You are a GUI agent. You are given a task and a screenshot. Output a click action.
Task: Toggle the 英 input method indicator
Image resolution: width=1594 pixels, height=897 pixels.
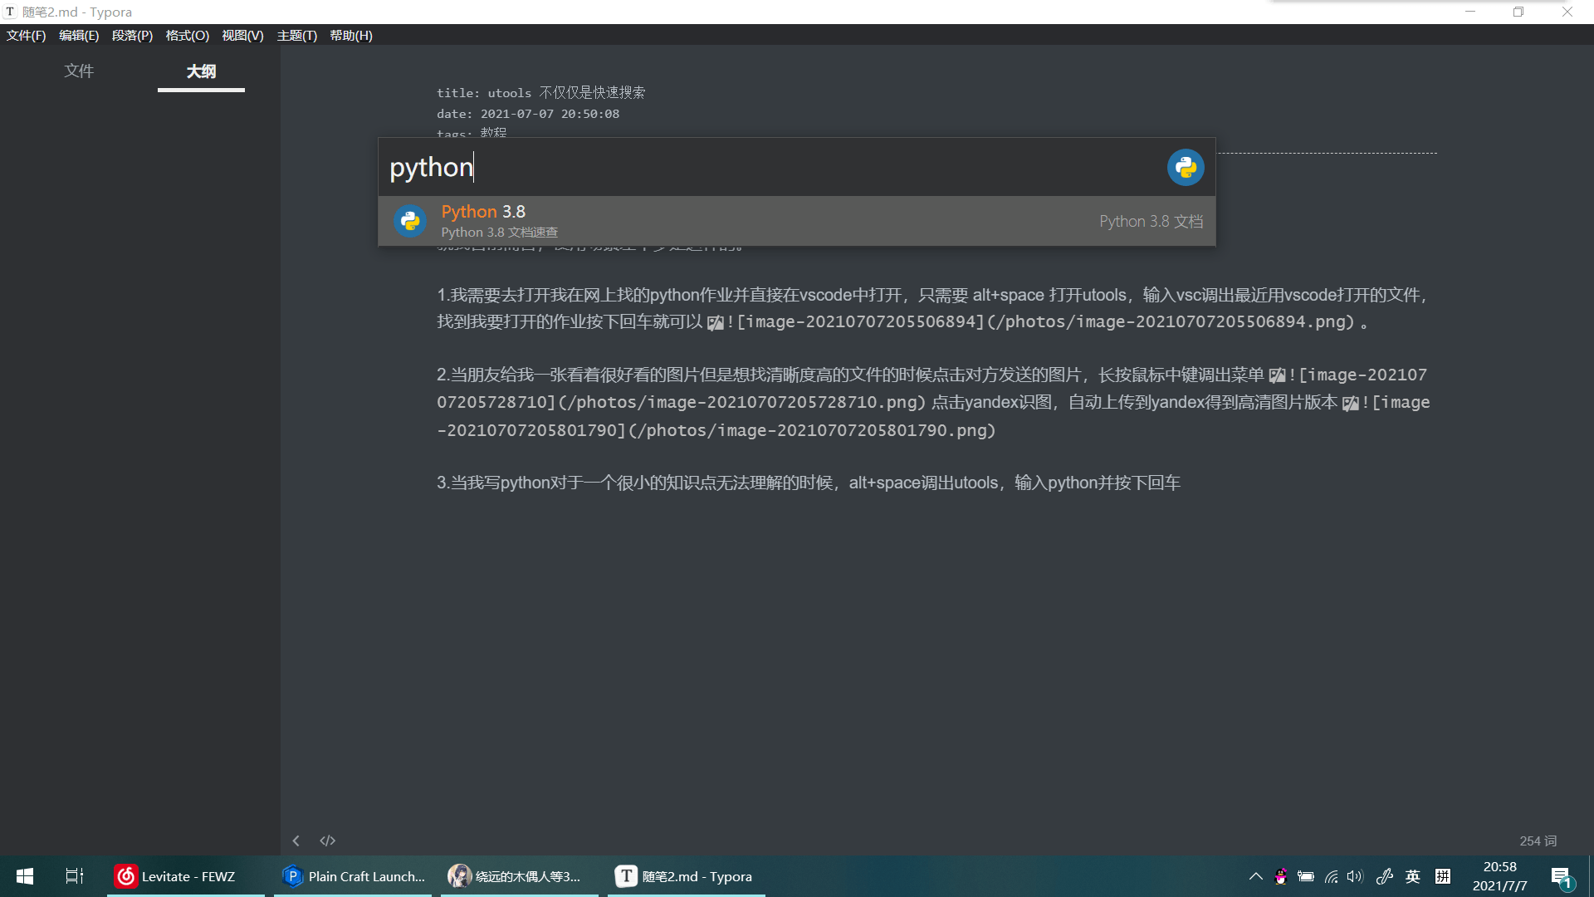pos(1412,876)
